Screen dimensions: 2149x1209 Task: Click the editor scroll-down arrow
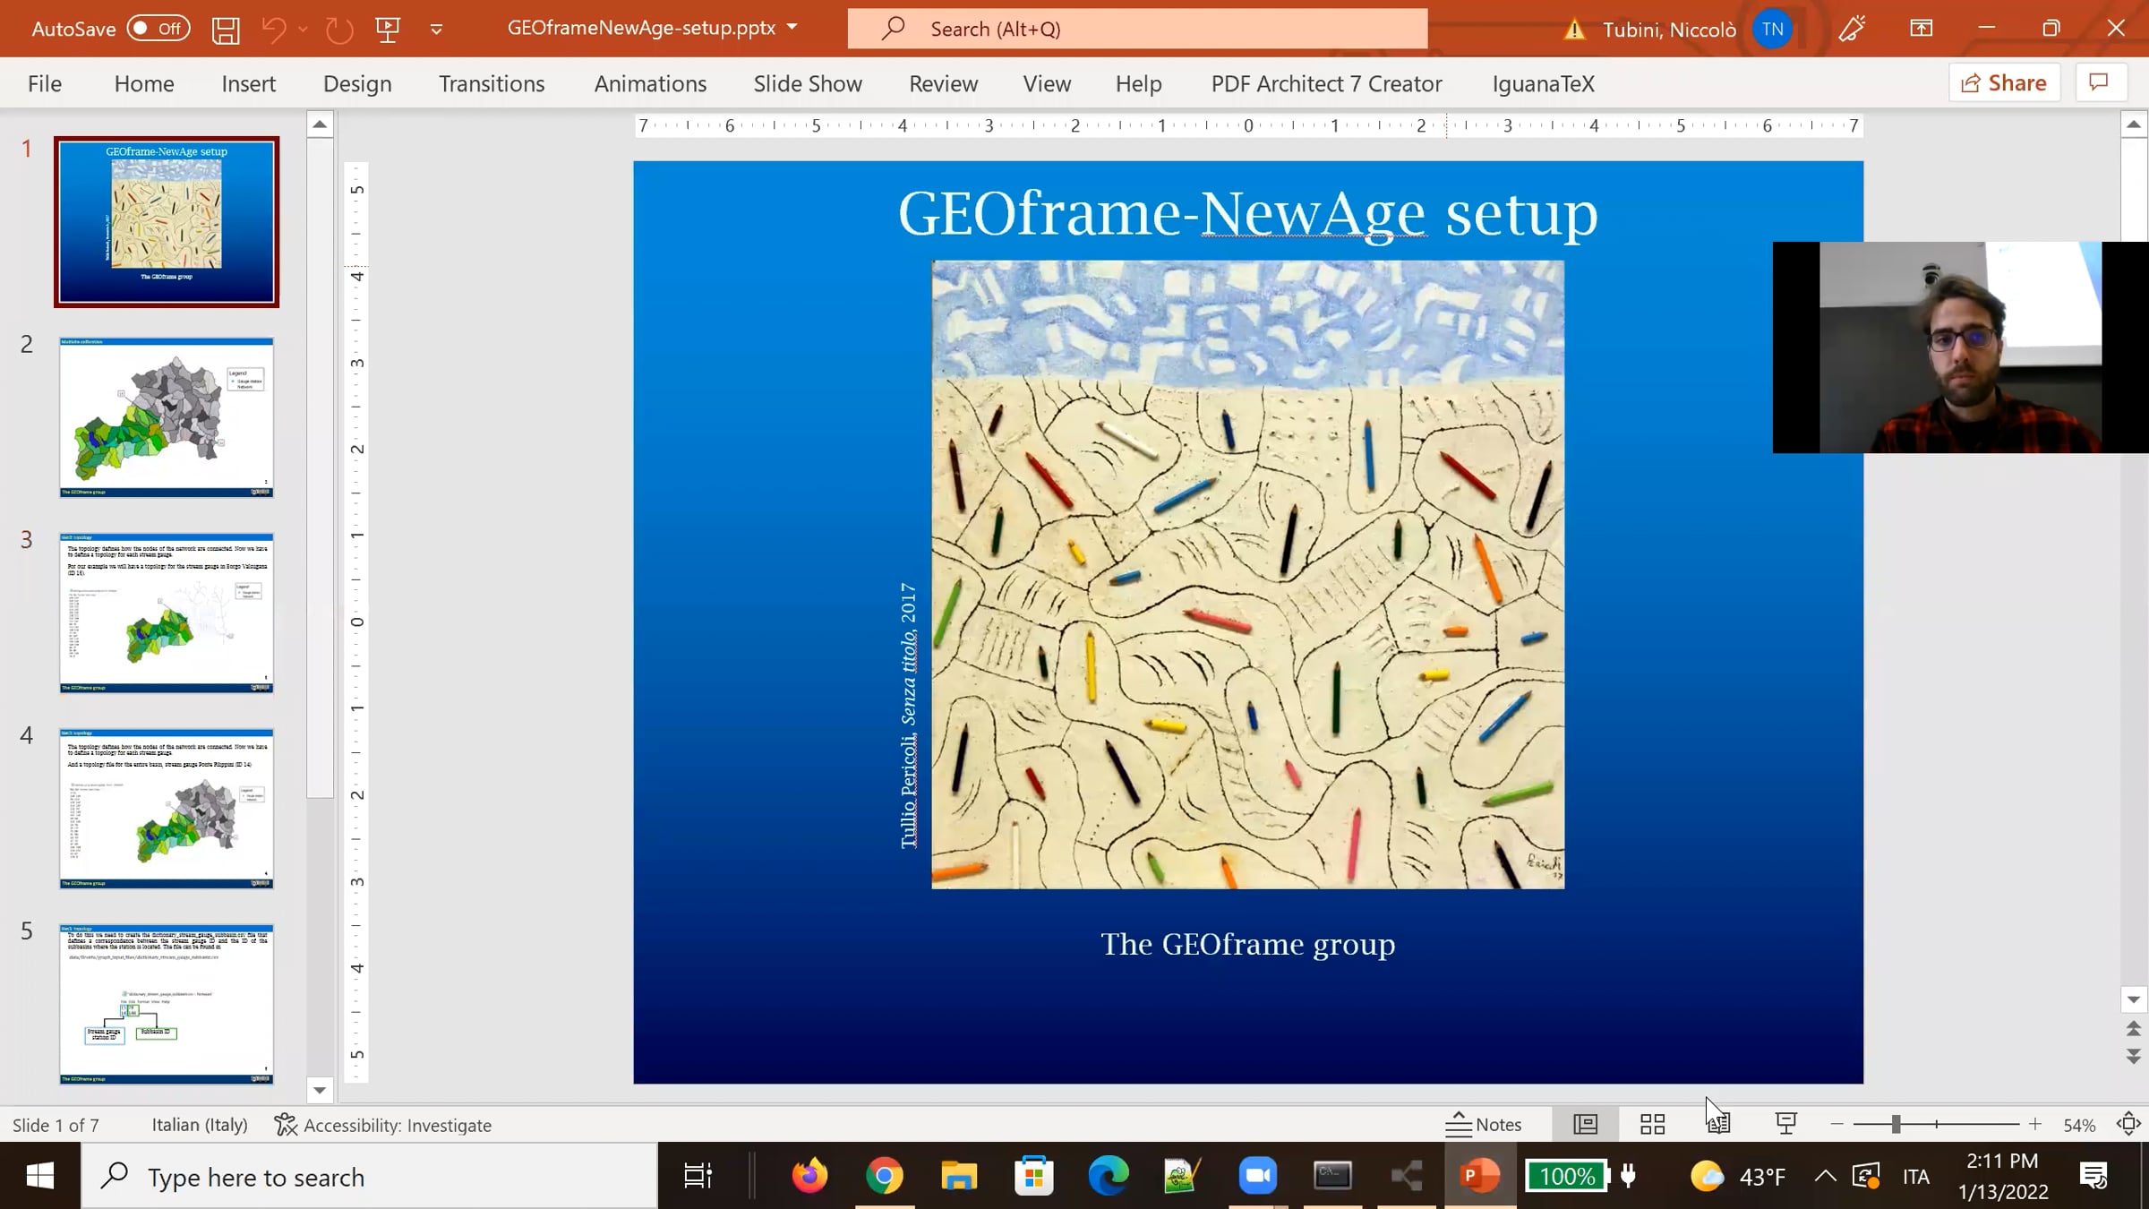(x=2134, y=999)
